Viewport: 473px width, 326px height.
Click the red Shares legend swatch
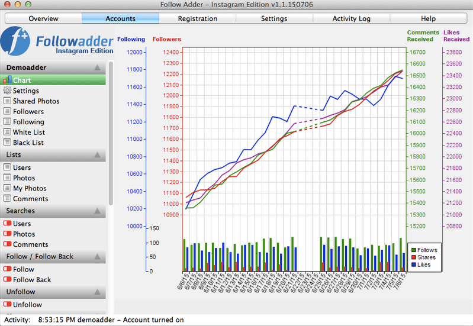point(413,257)
